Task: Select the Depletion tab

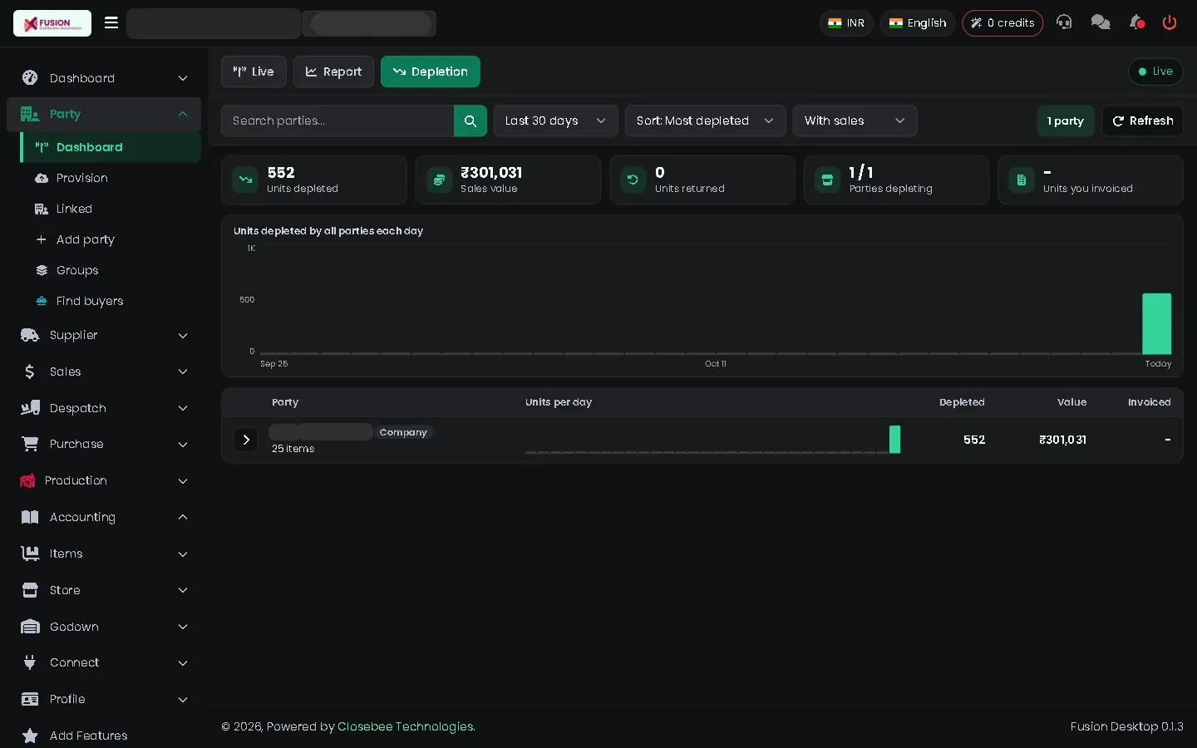Action: (x=431, y=71)
